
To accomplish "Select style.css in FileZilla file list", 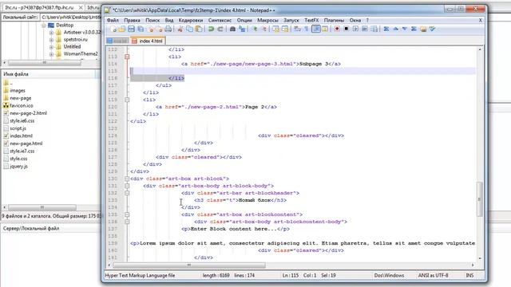I will tap(18, 159).
